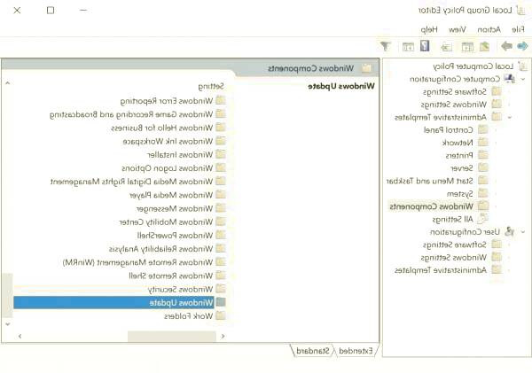The width and height of the screenshot is (532, 373).
Task: Click the gray Forward arrow in toolbar
Action: pyautogui.click(x=506, y=46)
